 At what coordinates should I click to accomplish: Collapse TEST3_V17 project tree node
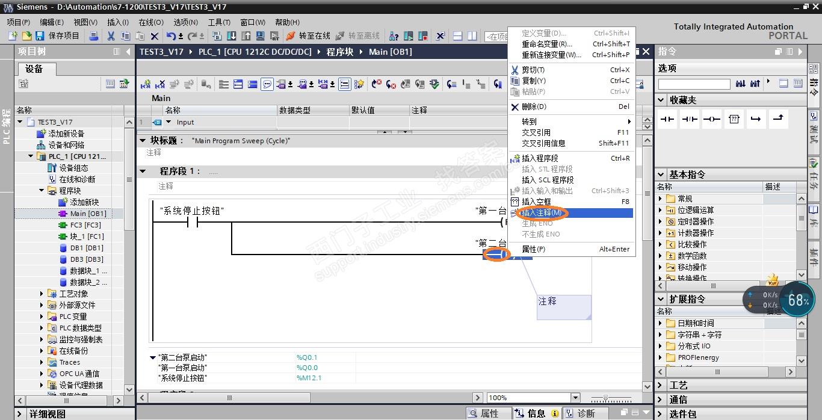pyautogui.click(x=20, y=122)
